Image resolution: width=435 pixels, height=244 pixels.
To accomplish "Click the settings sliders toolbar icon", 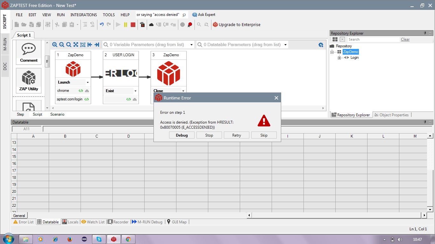I will point(48,24).
